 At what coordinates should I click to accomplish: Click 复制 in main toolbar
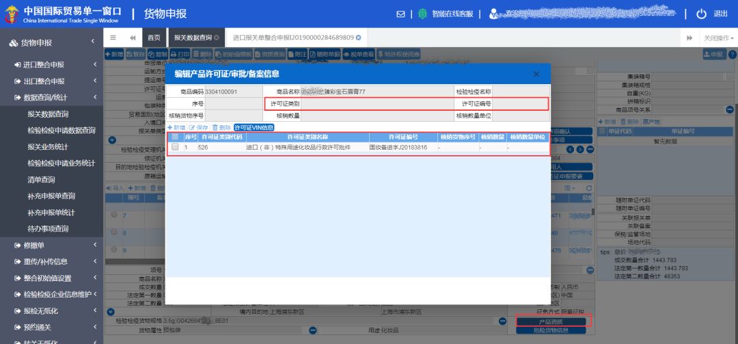[158, 54]
